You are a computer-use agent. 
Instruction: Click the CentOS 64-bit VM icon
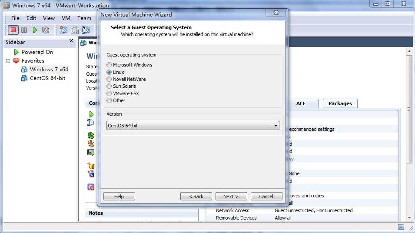[x=24, y=78]
